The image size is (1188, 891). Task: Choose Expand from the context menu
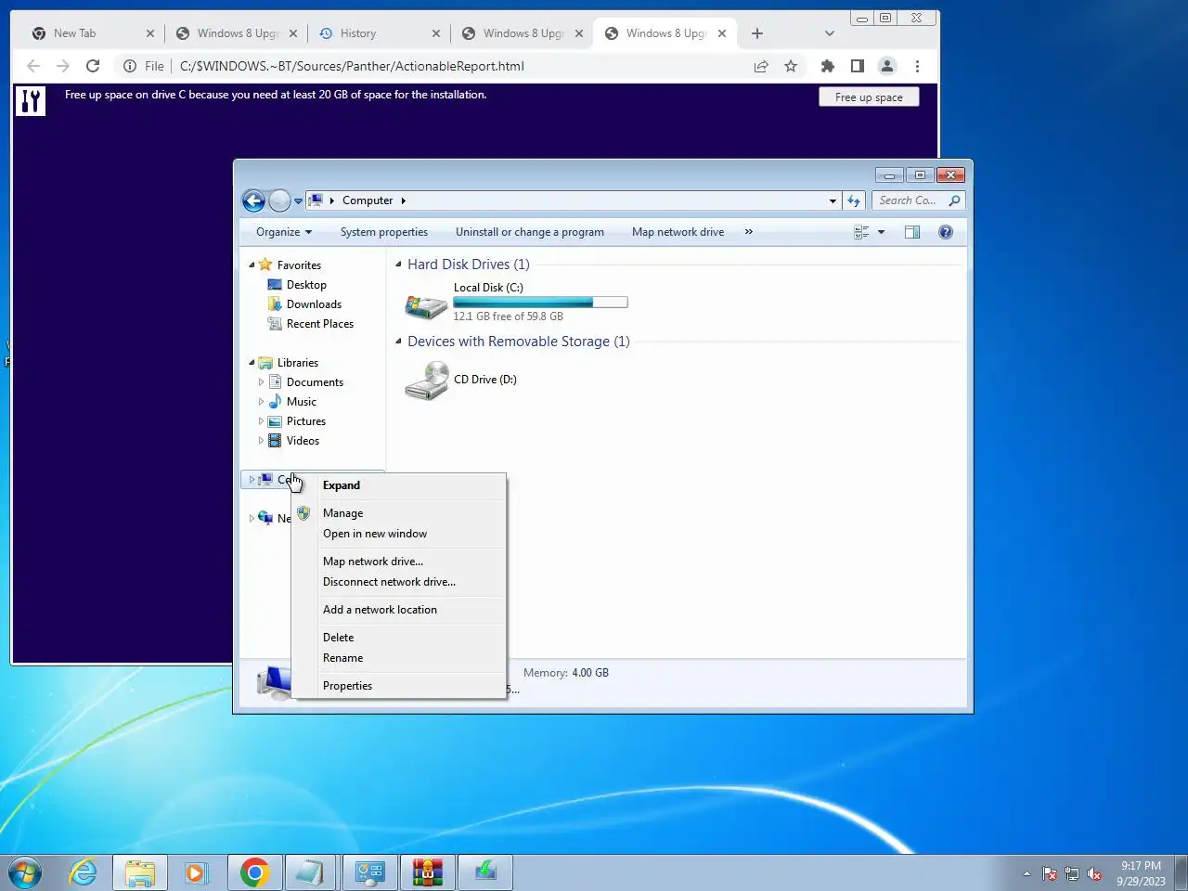click(x=399, y=485)
